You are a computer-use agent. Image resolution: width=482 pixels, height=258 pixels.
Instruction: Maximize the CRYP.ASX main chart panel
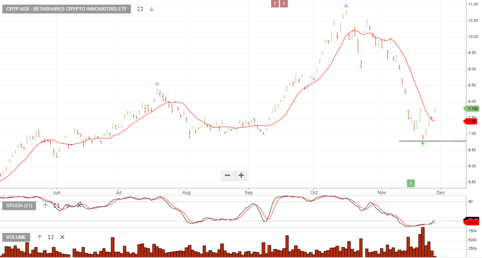coord(140,9)
